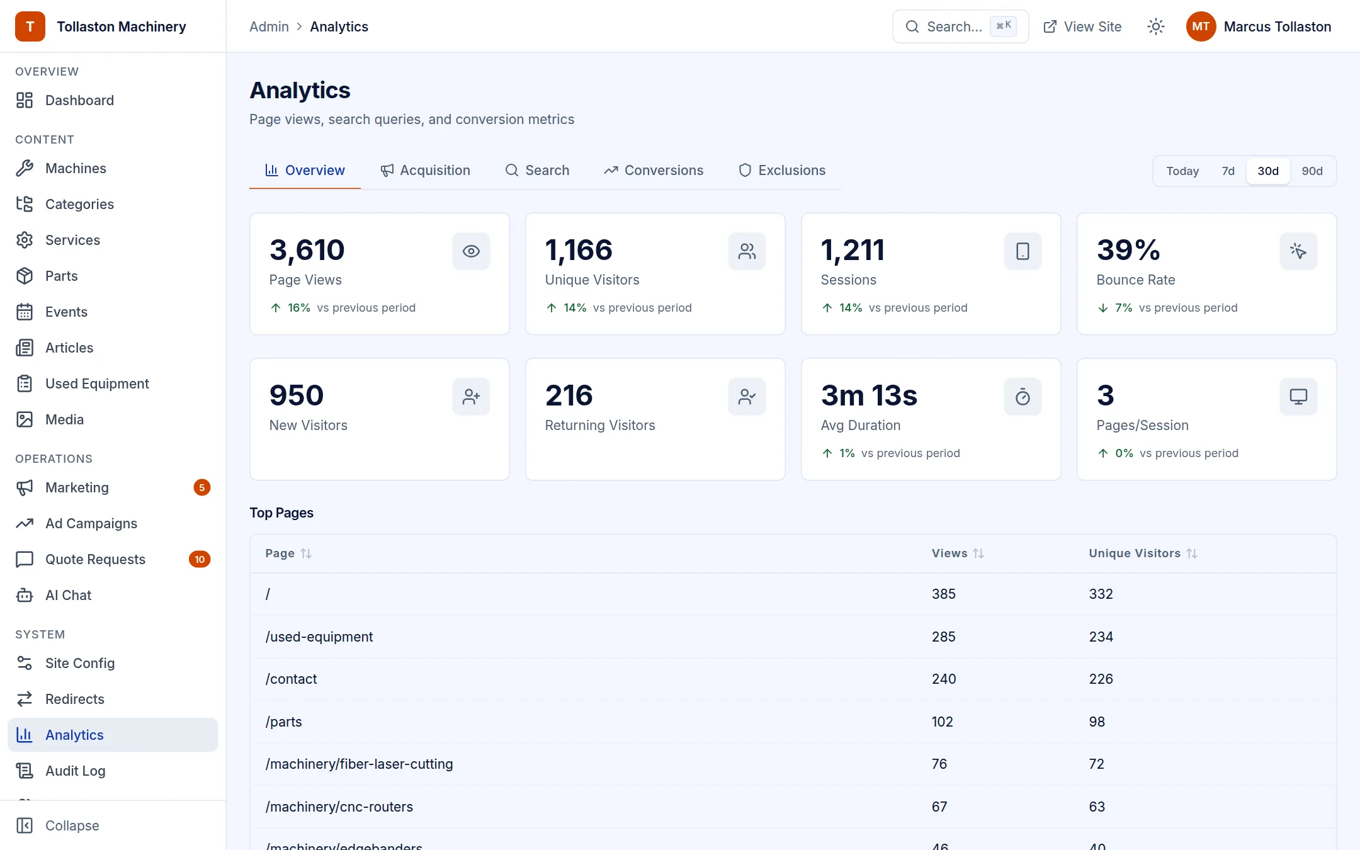Click the /used-equipment row in Top Pages
This screenshot has height=850, width=1360.
pyautogui.click(x=793, y=637)
